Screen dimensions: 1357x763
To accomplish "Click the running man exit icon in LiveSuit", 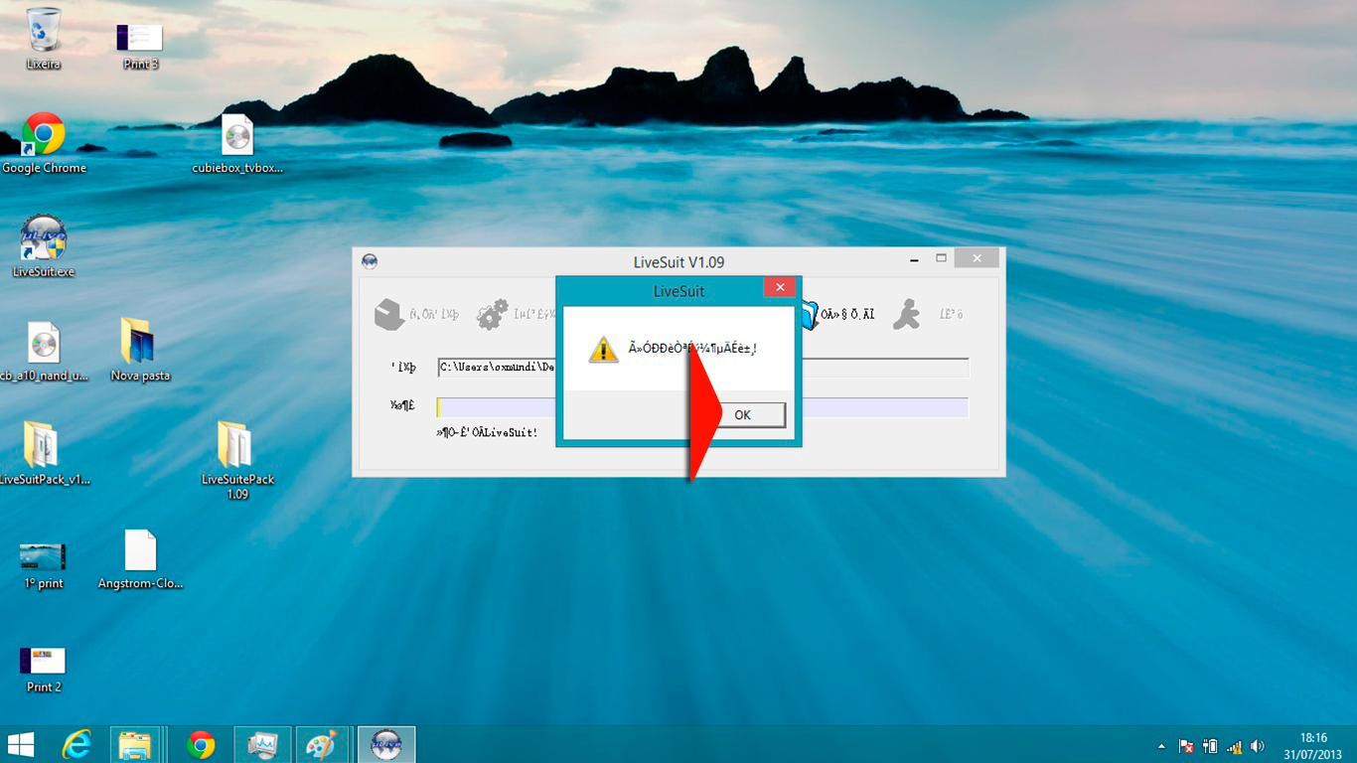I will click(x=905, y=314).
